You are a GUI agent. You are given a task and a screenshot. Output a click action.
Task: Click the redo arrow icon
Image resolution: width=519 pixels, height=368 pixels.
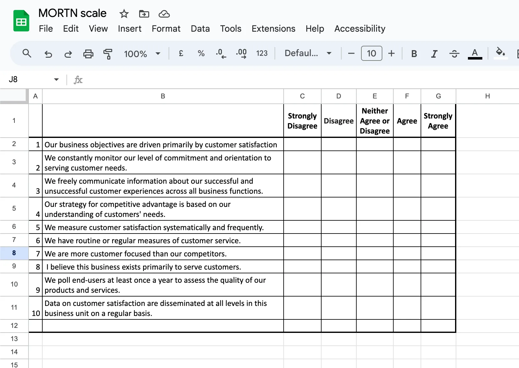[68, 54]
